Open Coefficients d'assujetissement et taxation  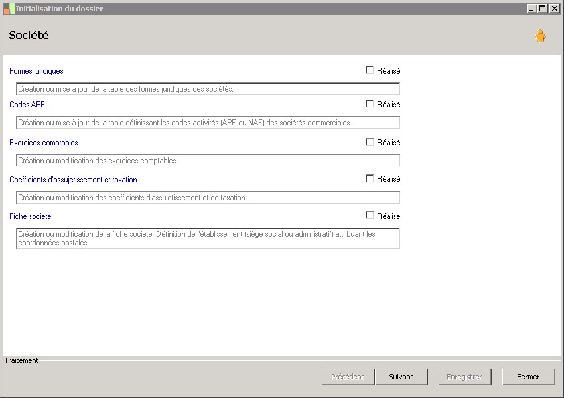73,179
